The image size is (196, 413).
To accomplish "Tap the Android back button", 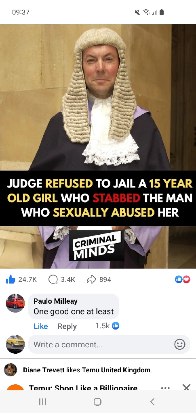I will 152,402.
